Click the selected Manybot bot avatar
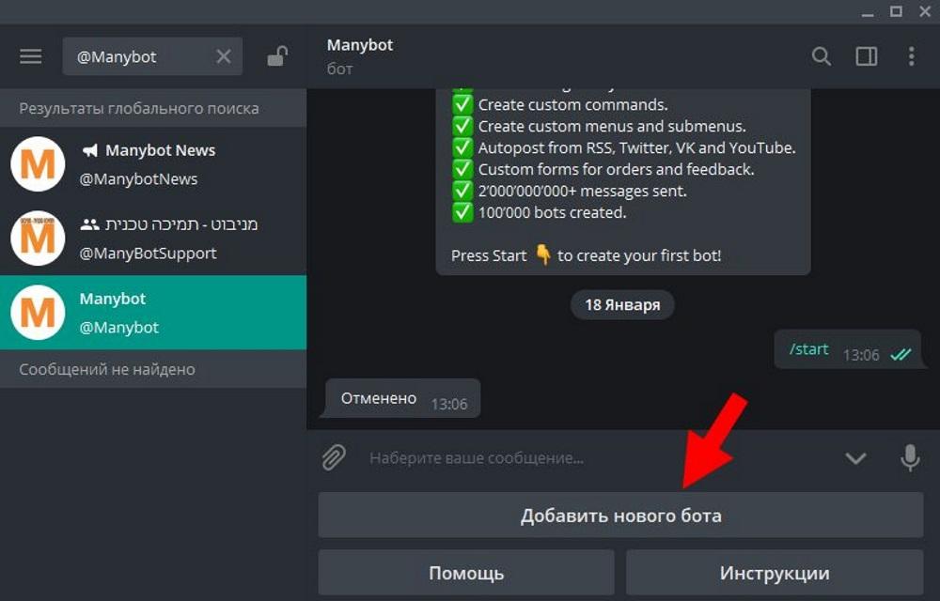The width and height of the screenshot is (940, 601). [x=38, y=313]
